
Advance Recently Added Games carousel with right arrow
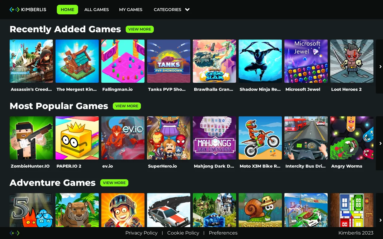(x=379, y=67)
